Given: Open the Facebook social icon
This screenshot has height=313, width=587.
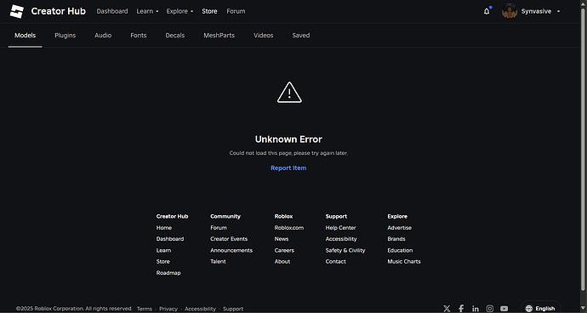Looking at the screenshot, I should 461,309.
